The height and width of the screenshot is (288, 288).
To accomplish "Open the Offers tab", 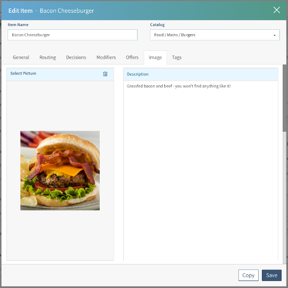I will (132, 58).
